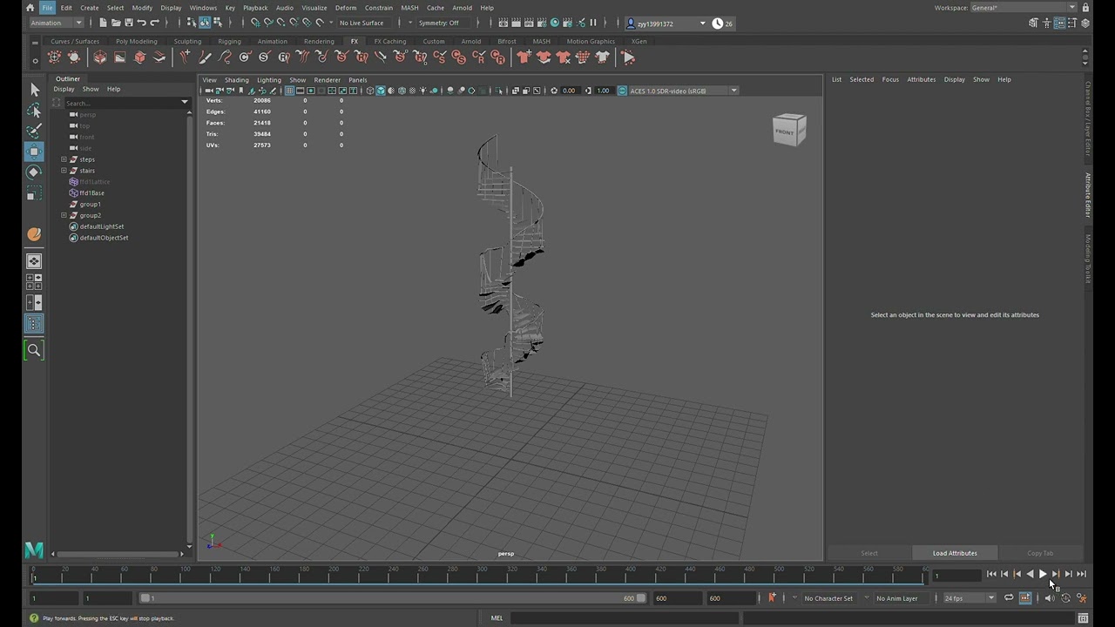This screenshot has width=1115, height=627.
Task: Open a scene file via folder icon
Action: [x=116, y=23]
